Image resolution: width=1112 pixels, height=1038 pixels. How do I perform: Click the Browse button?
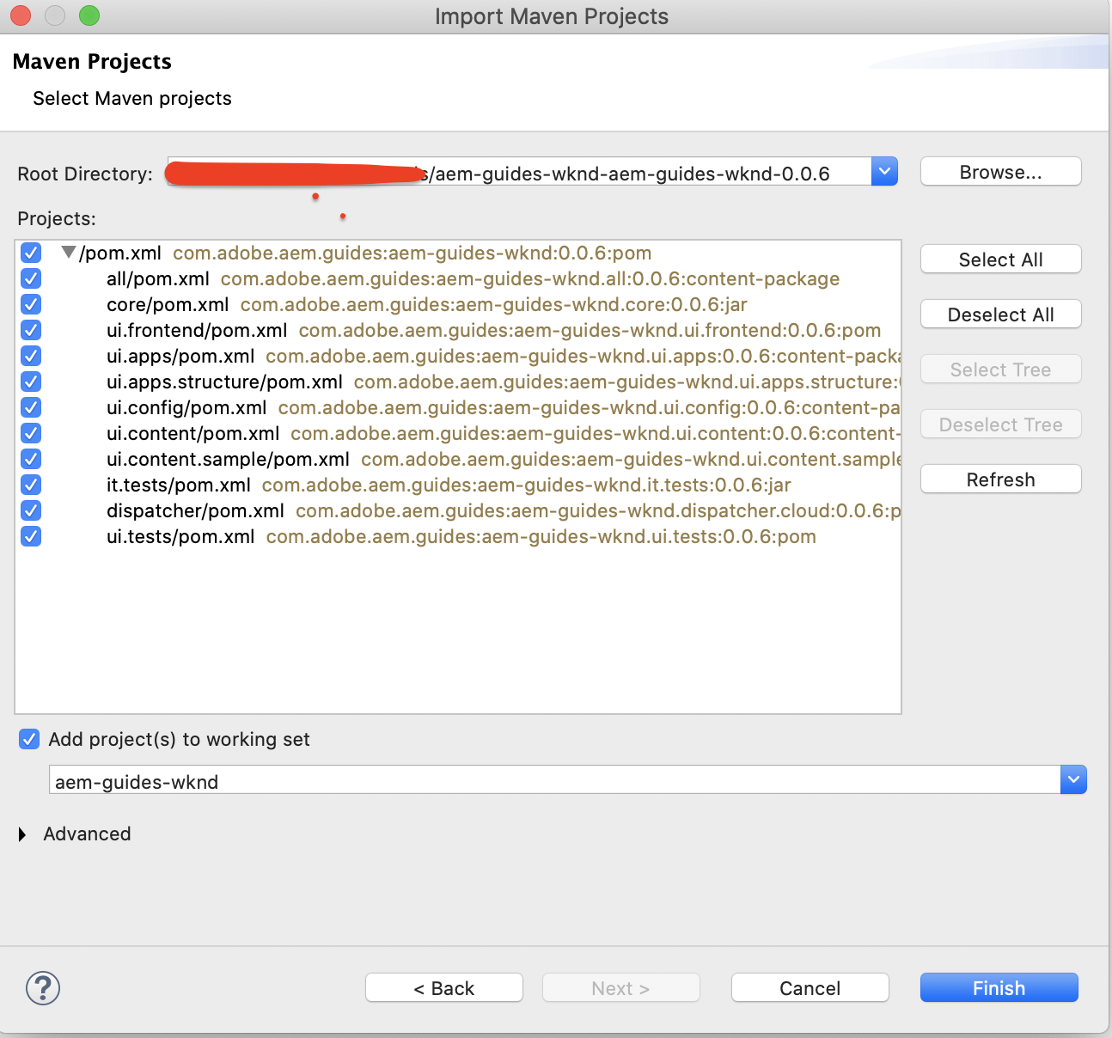pos(999,171)
